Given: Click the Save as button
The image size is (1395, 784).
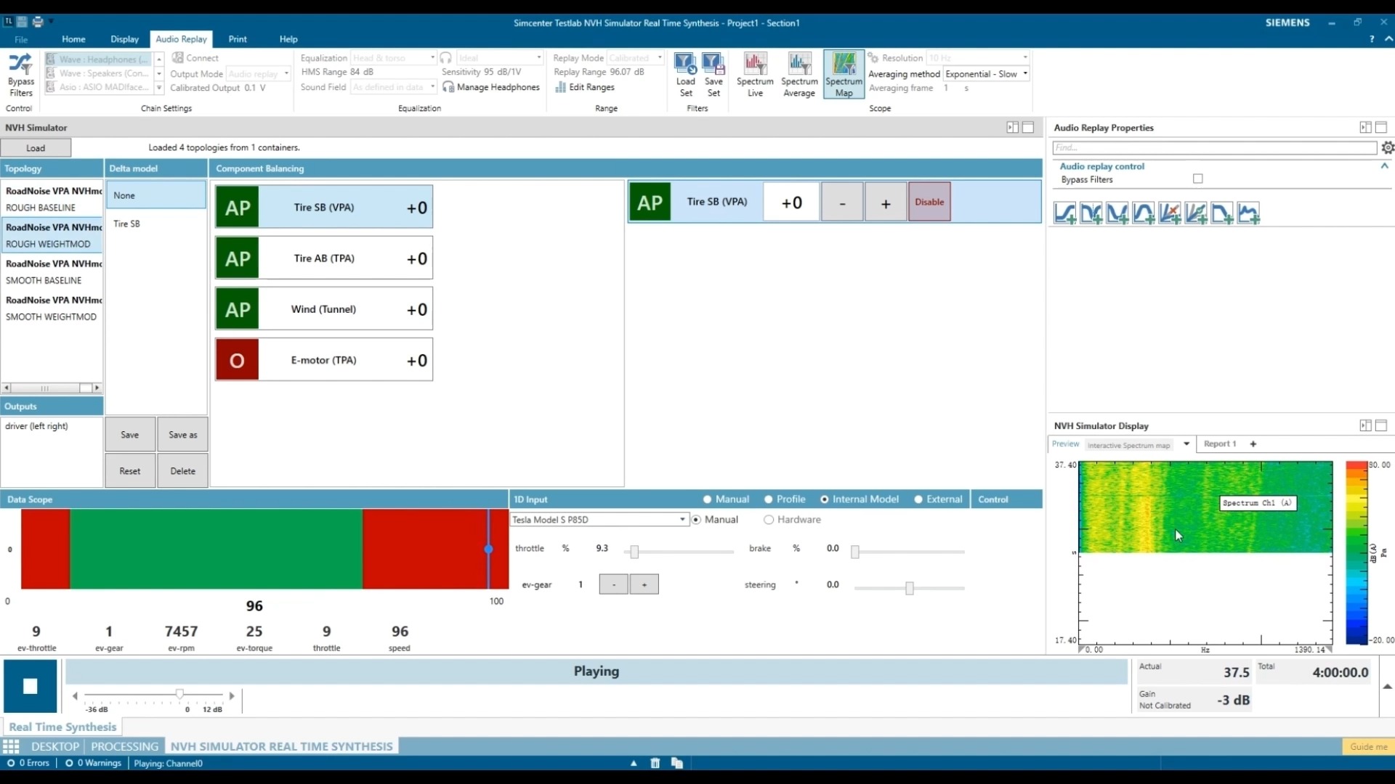Looking at the screenshot, I should [x=182, y=435].
